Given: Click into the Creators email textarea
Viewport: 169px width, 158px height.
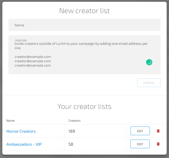Looking at the screenshot, I should [x=84, y=54].
